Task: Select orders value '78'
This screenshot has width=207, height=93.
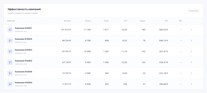Action: coord(144,41)
